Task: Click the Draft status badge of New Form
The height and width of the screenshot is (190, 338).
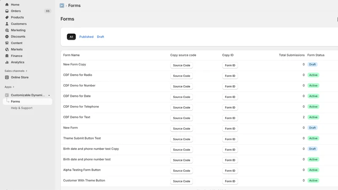Action: click(x=312, y=128)
